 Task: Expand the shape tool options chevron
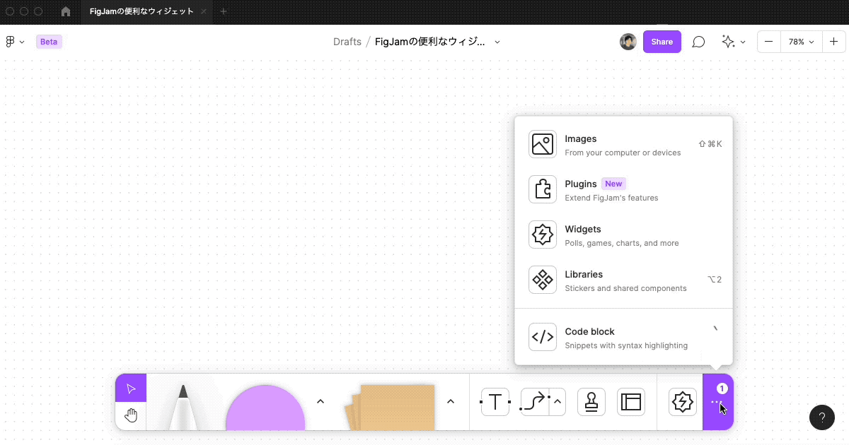tap(320, 400)
